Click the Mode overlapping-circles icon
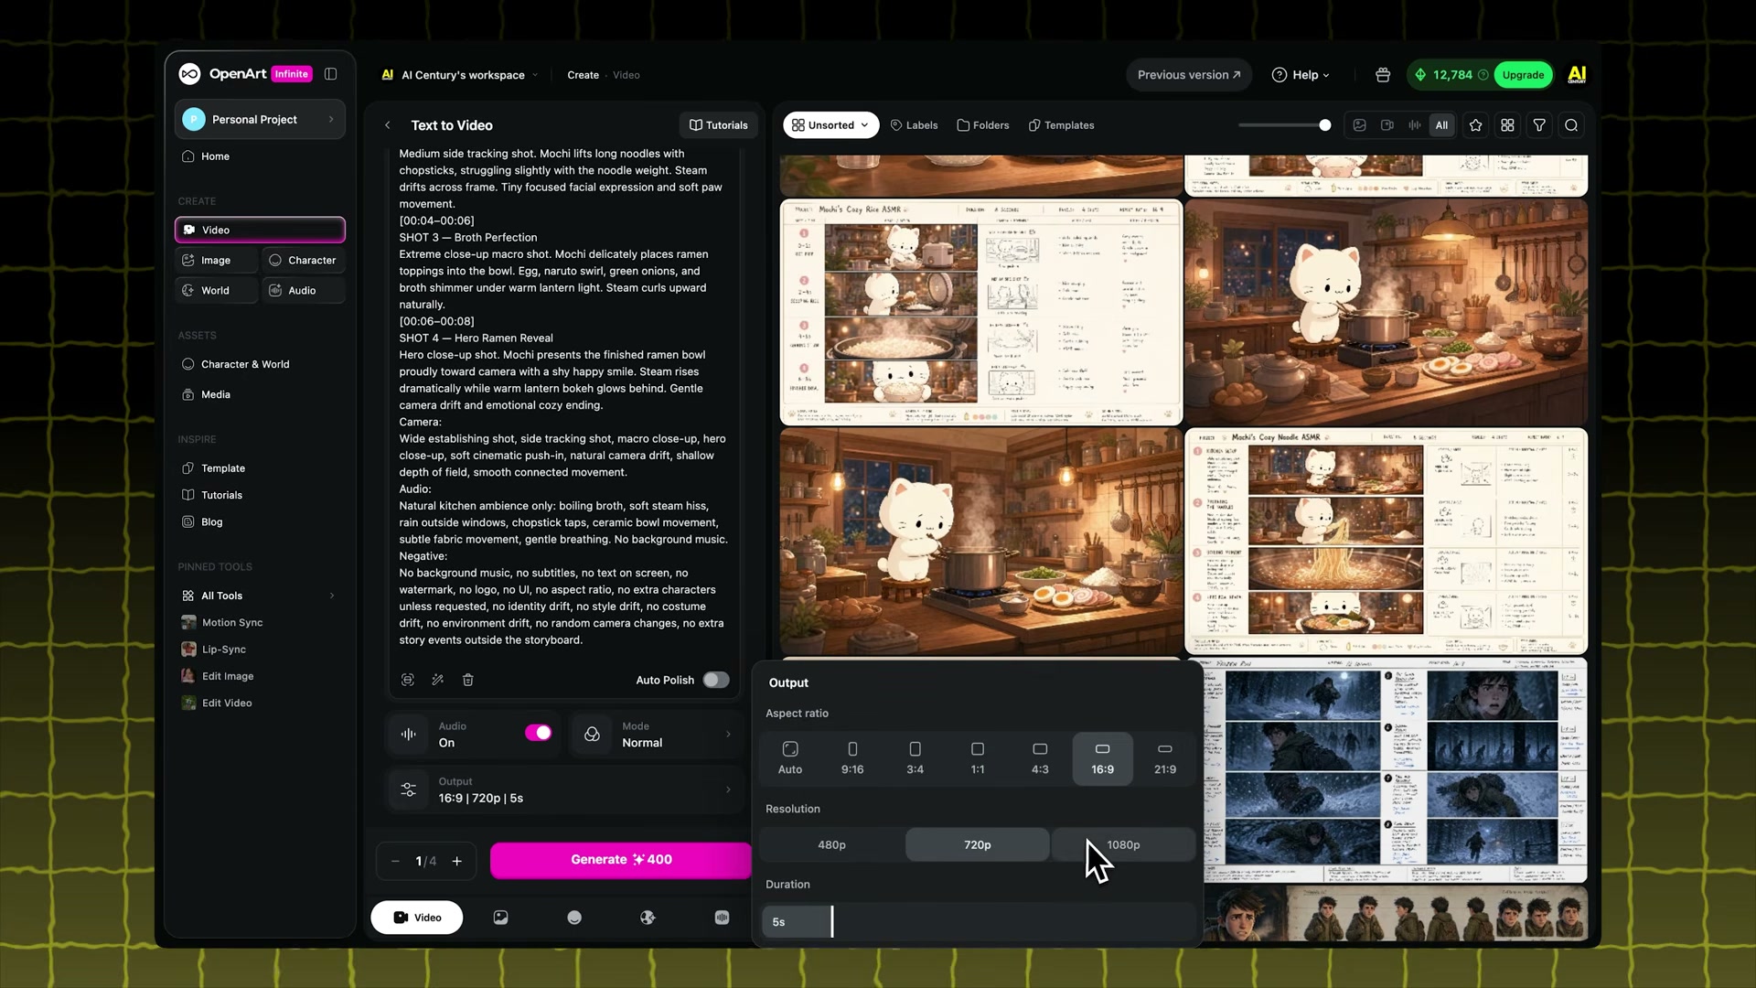The width and height of the screenshot is (1756, 988). [592, 734]
